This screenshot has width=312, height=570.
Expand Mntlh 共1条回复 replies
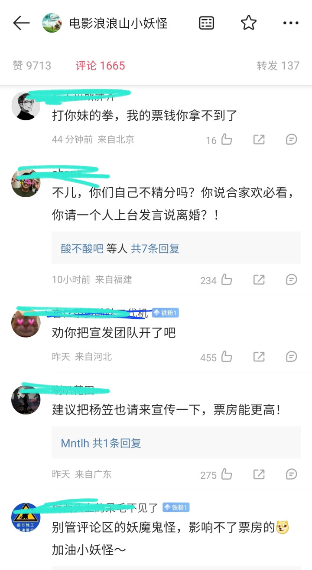coord(101,443)
